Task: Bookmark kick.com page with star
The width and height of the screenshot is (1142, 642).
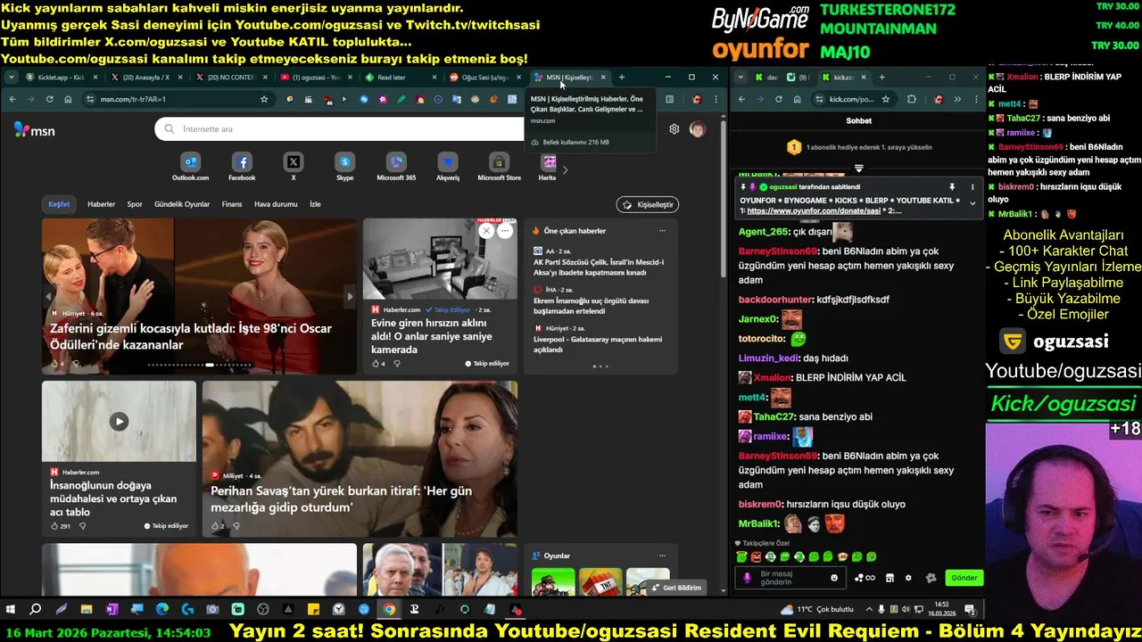Action: click(885, 99)
